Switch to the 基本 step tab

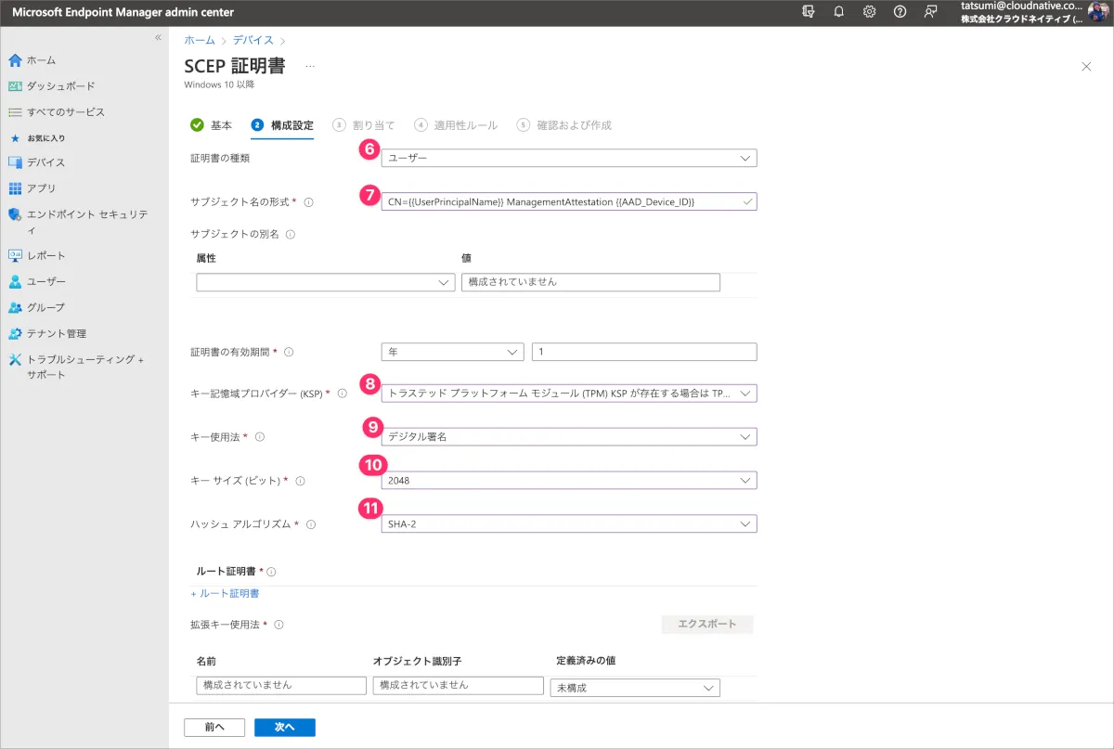(x=212, y=125)
